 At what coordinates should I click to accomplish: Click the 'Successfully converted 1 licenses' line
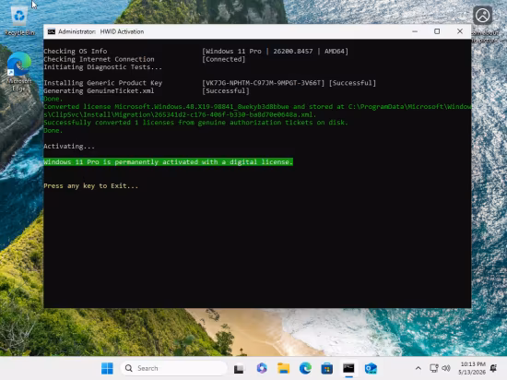pyautogui.click(x=195, y=123)
